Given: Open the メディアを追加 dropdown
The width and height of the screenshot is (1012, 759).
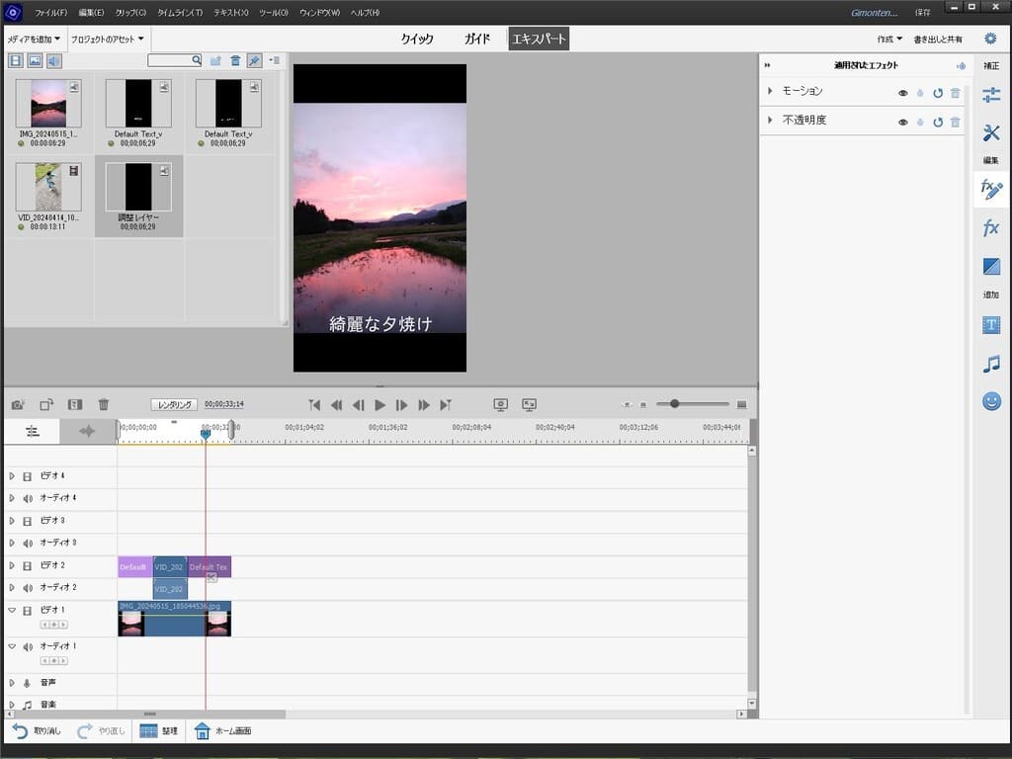Looking at the screenshot, I should [35, 39].
